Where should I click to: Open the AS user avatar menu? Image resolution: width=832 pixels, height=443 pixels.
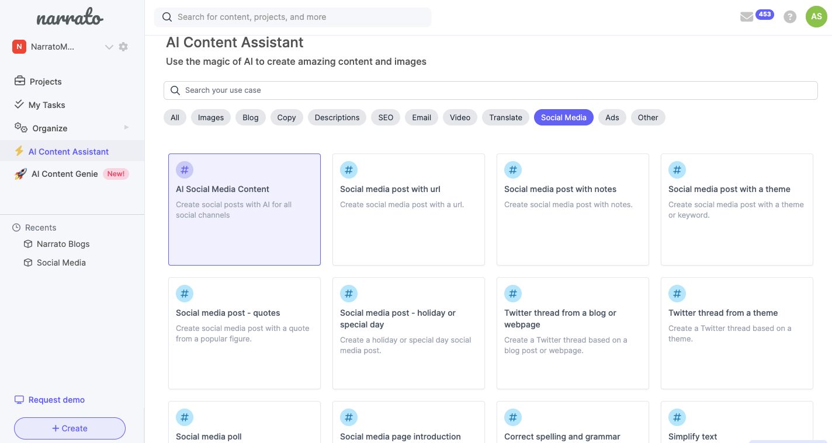point(816,17)
